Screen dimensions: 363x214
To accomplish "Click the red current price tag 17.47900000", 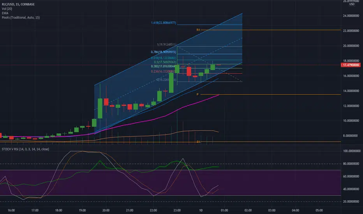I will pos(351,65).
